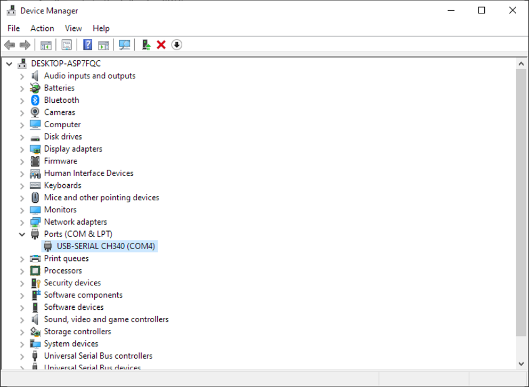Click the Storage controllers icon
This screenshot has width=529, height=387.
point(35,332)
